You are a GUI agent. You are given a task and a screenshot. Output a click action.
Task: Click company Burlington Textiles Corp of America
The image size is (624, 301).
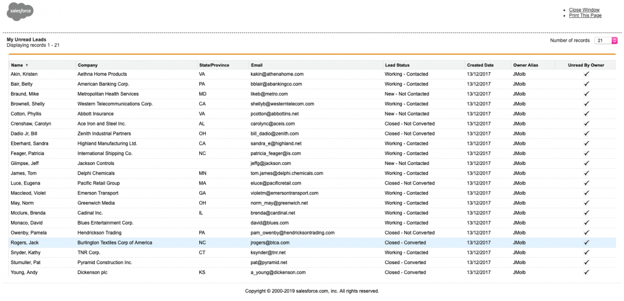click(x=115, y=242)
